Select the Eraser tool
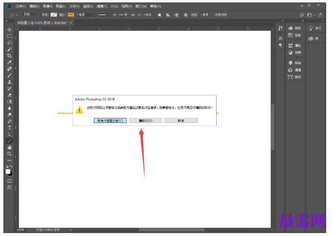The height and width of the screenshot is (236, 334). point(9,95)
